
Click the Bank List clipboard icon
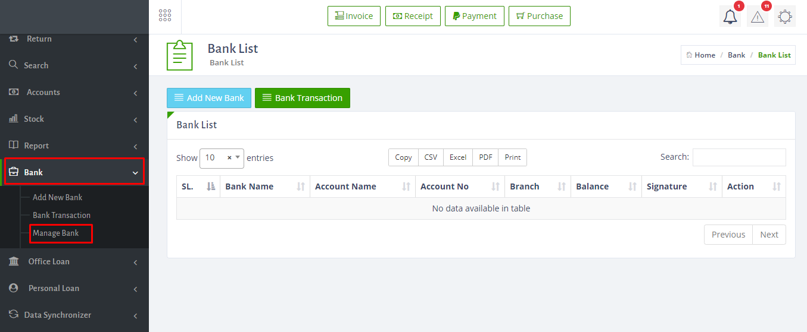pyautogui.click(x=179, y=55)
